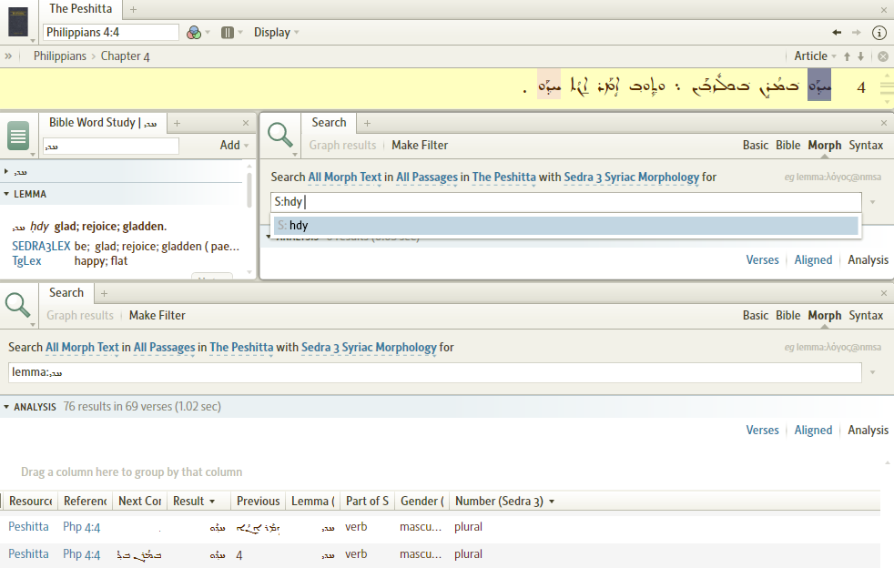Image resolution: width=894 pixels, height=568 pixels.
Task: Click Make Filter in lower Search panel
Action: tap(157, 315)
